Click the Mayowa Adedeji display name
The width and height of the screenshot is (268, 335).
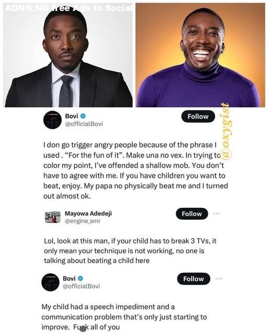(x=88, y=214)
